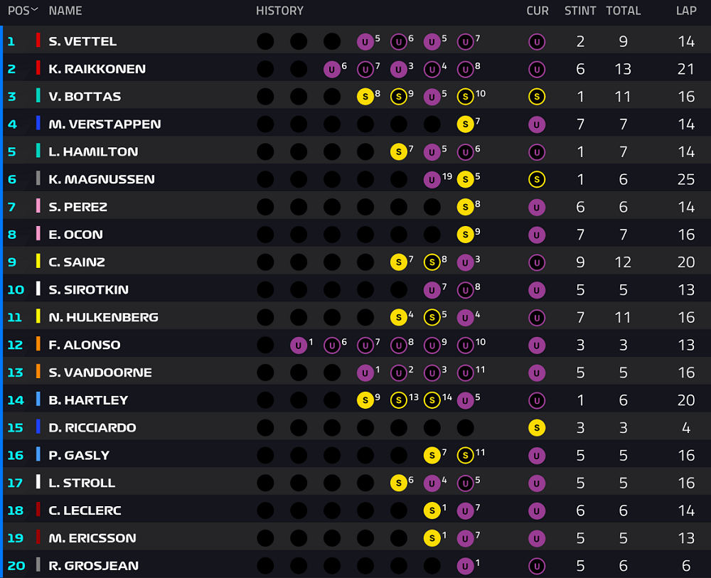Select the D. RICCIARDO row
Image resolution: width=711 pixels, height=578 pixels.
tap(356, 427)
